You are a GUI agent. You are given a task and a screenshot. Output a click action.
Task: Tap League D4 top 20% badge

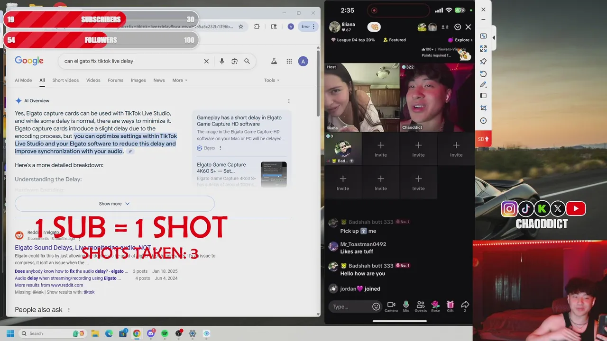(352, 40)
